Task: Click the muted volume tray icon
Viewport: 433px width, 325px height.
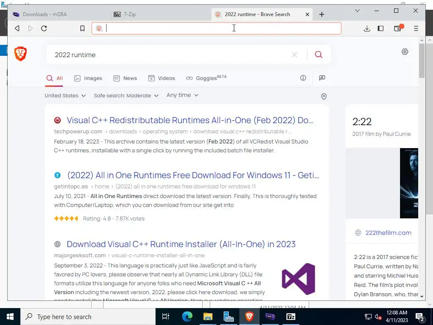Action: [378, 317]
